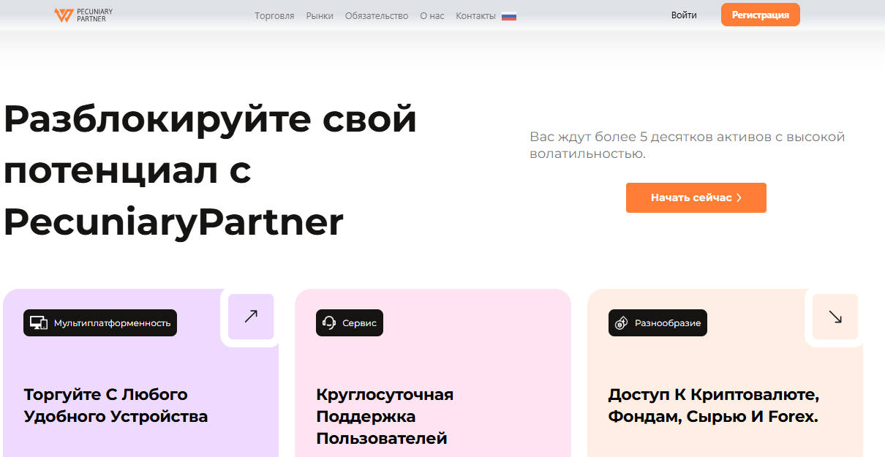Click the Начать сейчас button
This screenshot has height=457, width=885.
[x=696, y=198]
